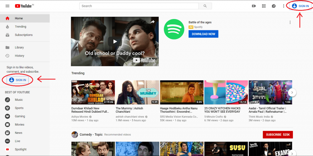
Task: Click the Trending flame icon
Action: pos(7,27)
